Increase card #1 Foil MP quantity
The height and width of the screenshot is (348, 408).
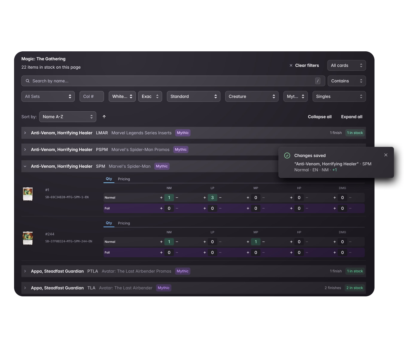(x=248, y=208)
